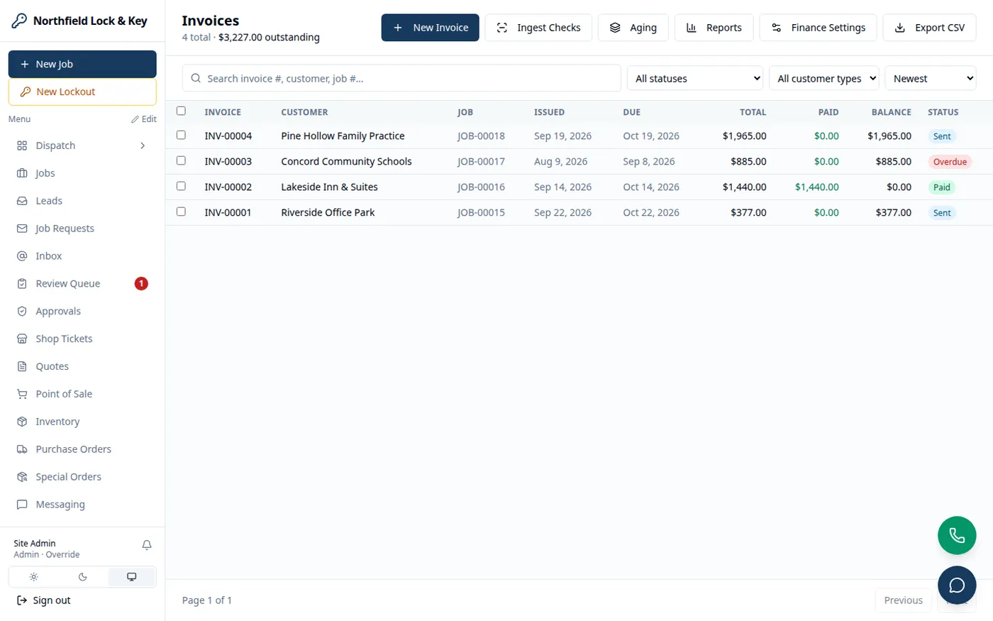Viewport: 993px width, 621px height.
Task: Open the All customer types dropdown
Action: 824,79
